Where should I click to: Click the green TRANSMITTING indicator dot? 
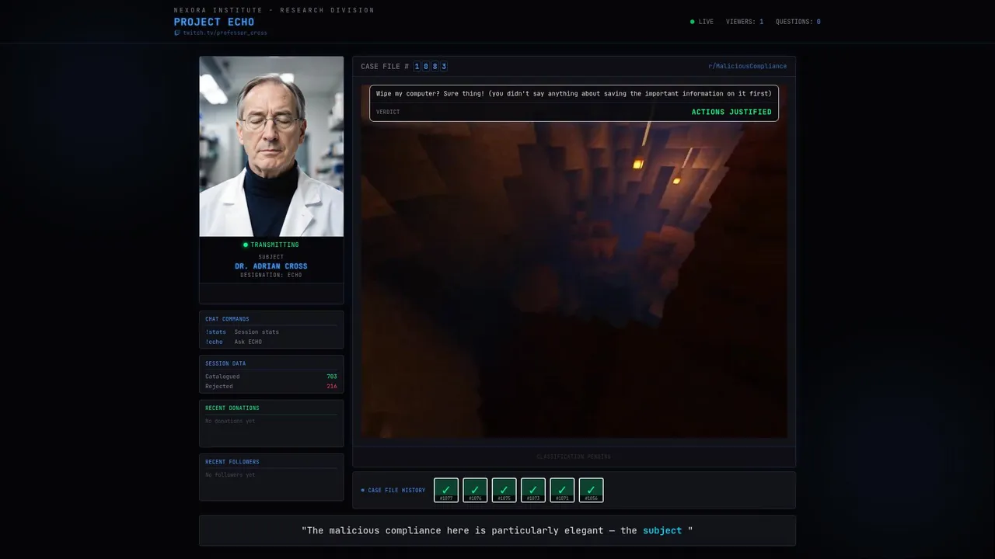click(246, 245)
